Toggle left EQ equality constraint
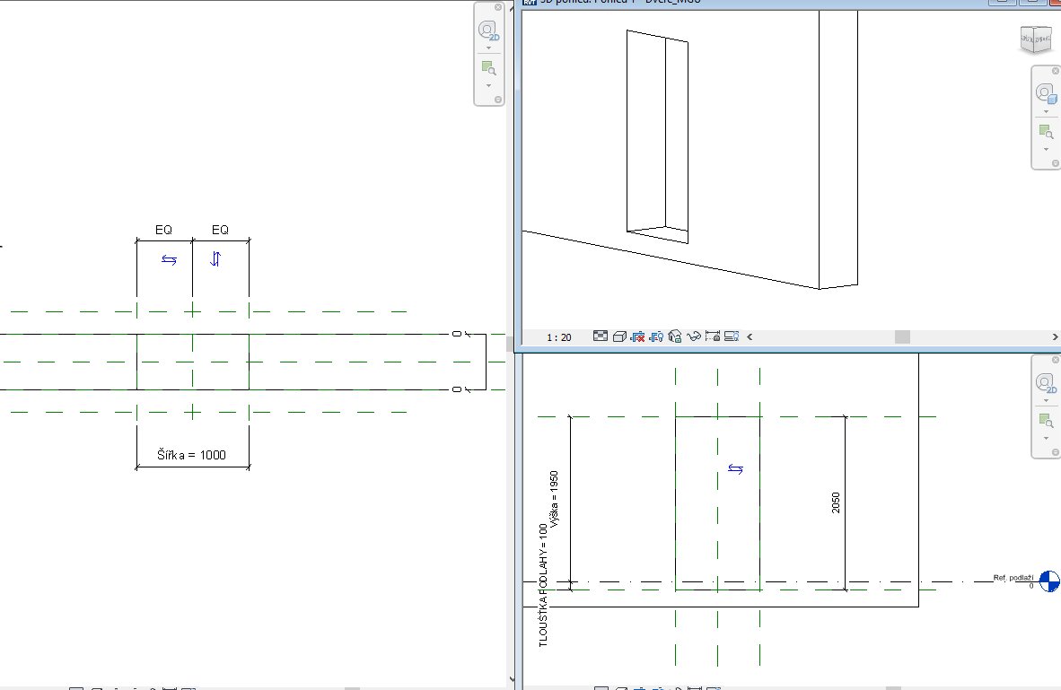Screen dimensions: 1061x690 tap(163, 230)
